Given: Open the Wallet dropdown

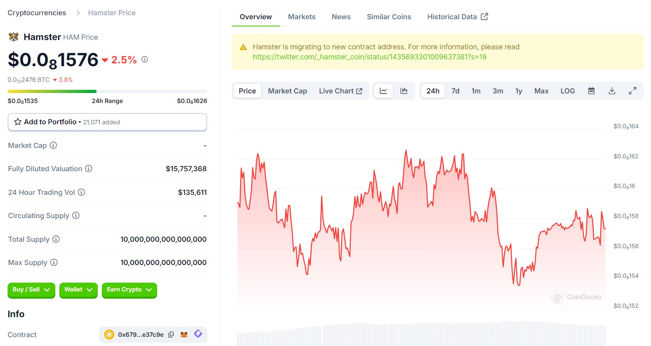Looking at the screenshot, I should pyautogui.click(x=78, y=290).
